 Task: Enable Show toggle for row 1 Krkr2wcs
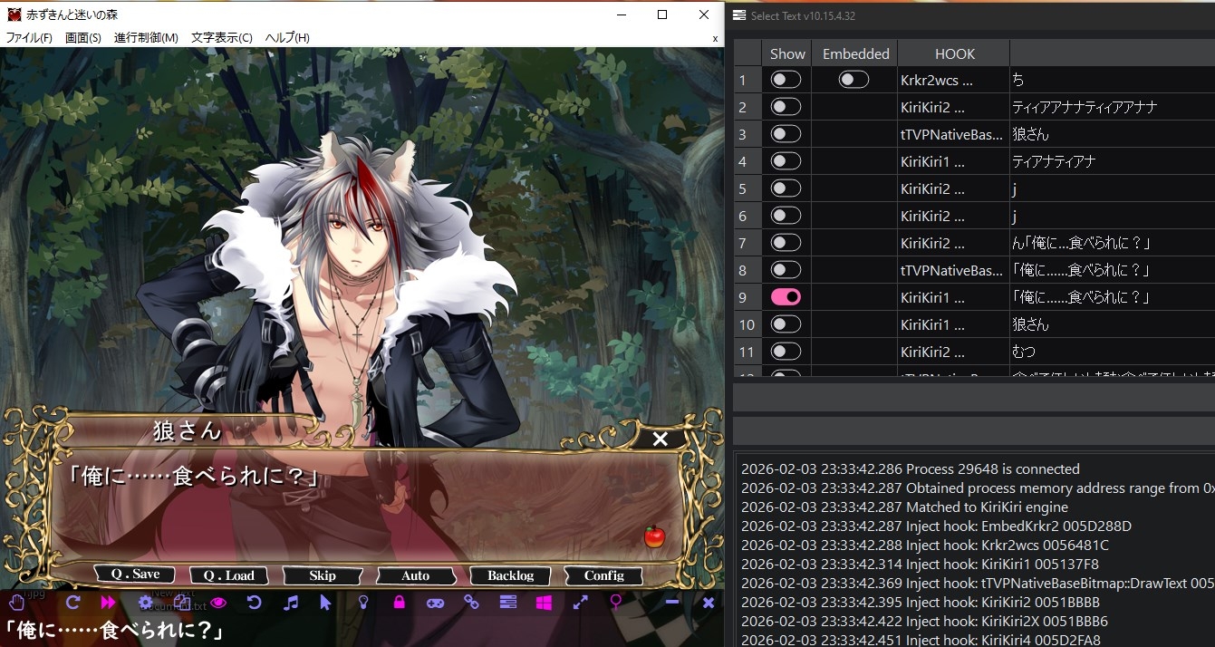point(786,80)
